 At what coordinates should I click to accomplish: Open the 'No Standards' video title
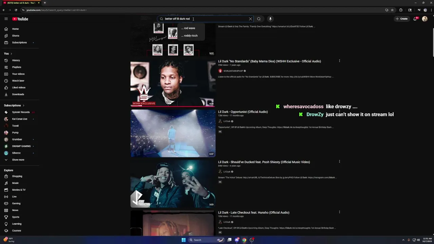click(269, 61)
